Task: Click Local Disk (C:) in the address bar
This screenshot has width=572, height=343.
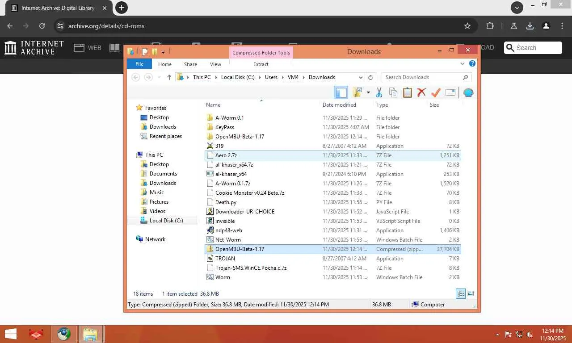Action: pos(238,77)
